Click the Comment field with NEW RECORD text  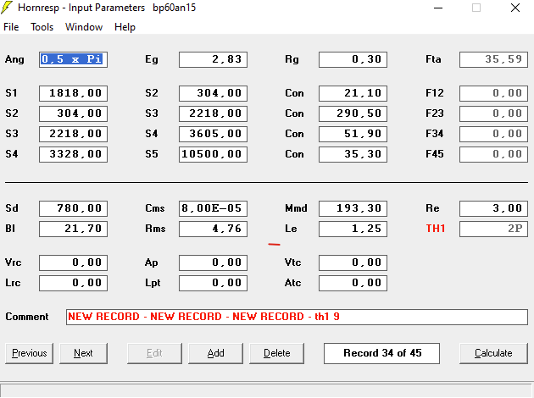[x=297, y=317]
